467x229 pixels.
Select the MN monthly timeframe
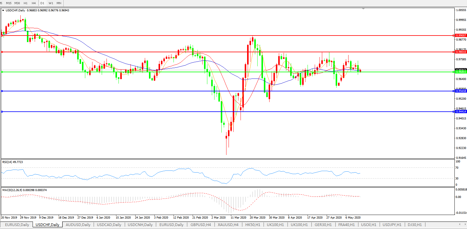click(x=59, y=3)
